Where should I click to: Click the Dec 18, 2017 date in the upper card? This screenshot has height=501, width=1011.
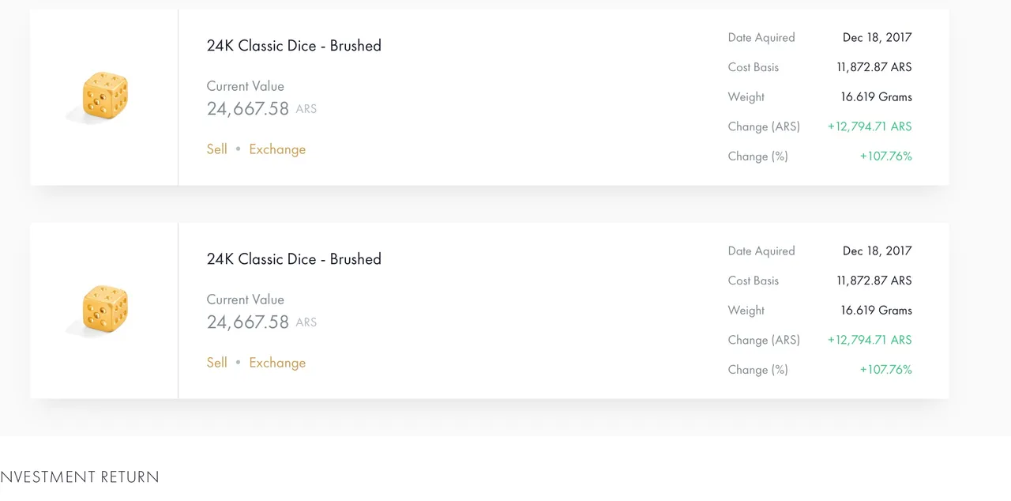[877, 37]
